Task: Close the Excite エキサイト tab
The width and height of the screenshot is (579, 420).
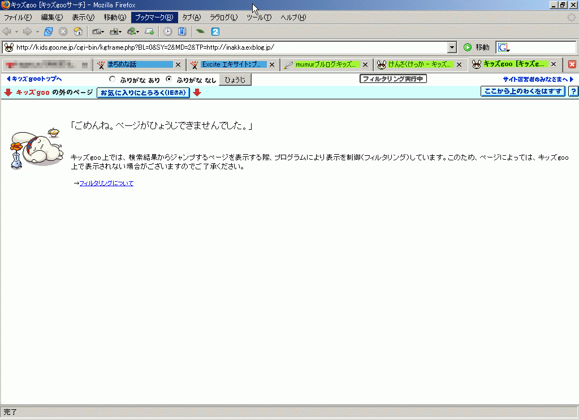Action: click(x=272, y=64)
